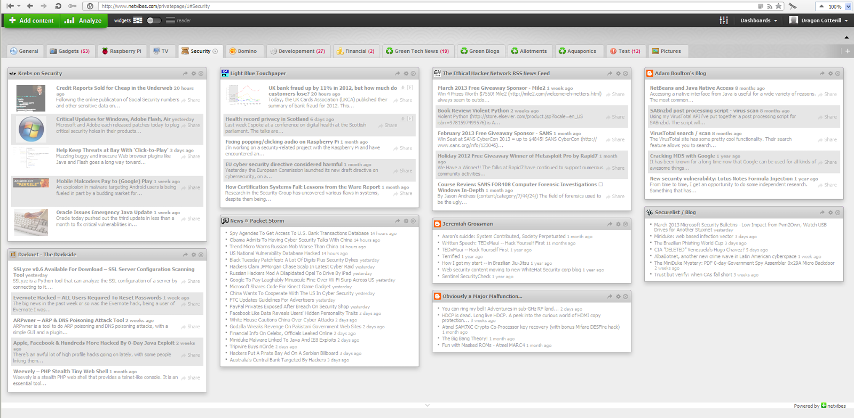Open 'Spy Agencies To Get Access' headline
This screenshot has height=418, width=854.
(299, 233)
